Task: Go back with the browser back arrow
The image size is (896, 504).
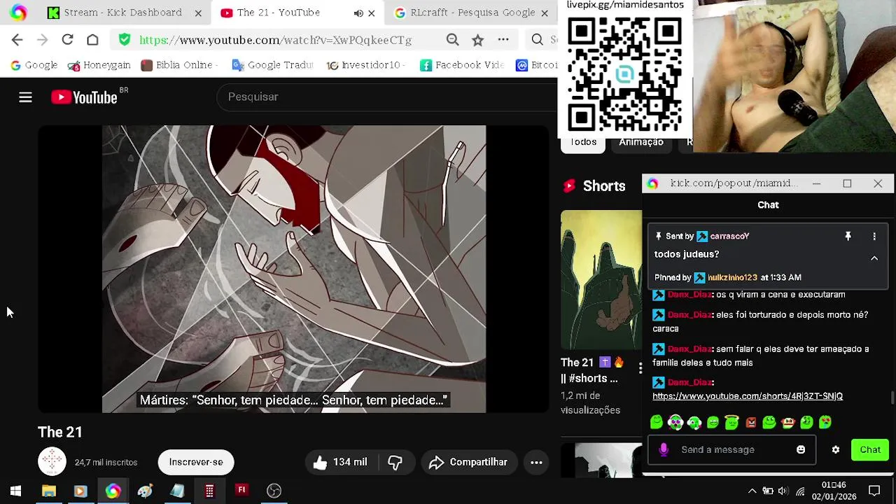Action: [x=17, y=40]
